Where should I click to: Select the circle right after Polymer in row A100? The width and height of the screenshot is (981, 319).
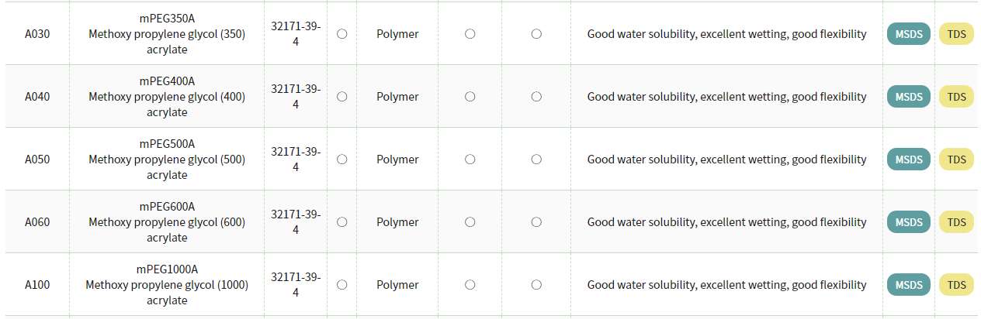click(470, 285)
